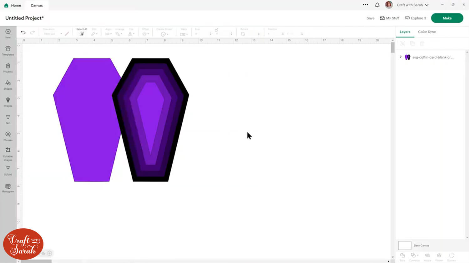Open the Arrange dropdown
Viewport: 469px width, 263px height.
tap(119, 34)
